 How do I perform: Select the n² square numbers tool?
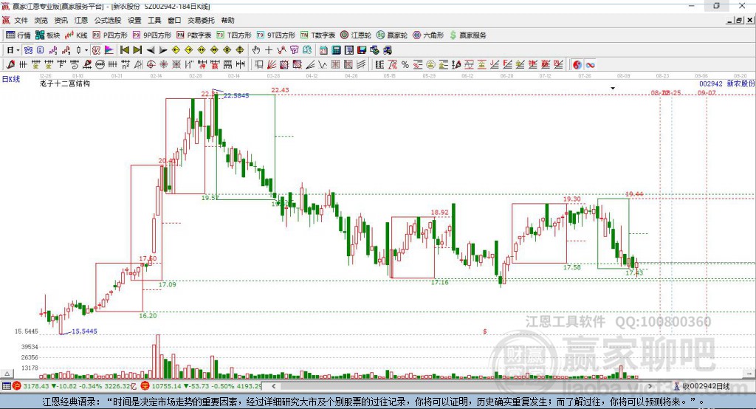coord(126,65)
